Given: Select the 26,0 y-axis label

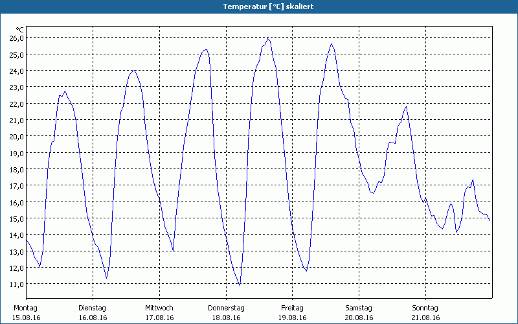Looking at the screenshot, I should (17, 38).
